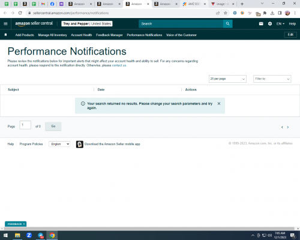The image size is (300, 240).
Task: Click the contact us link
Action: coord(119,65)
